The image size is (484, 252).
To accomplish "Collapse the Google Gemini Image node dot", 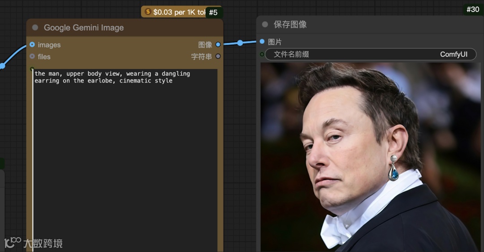I will coord(35,27).
